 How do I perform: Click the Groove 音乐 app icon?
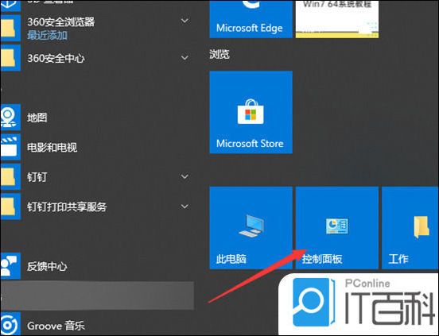(10, 324)
